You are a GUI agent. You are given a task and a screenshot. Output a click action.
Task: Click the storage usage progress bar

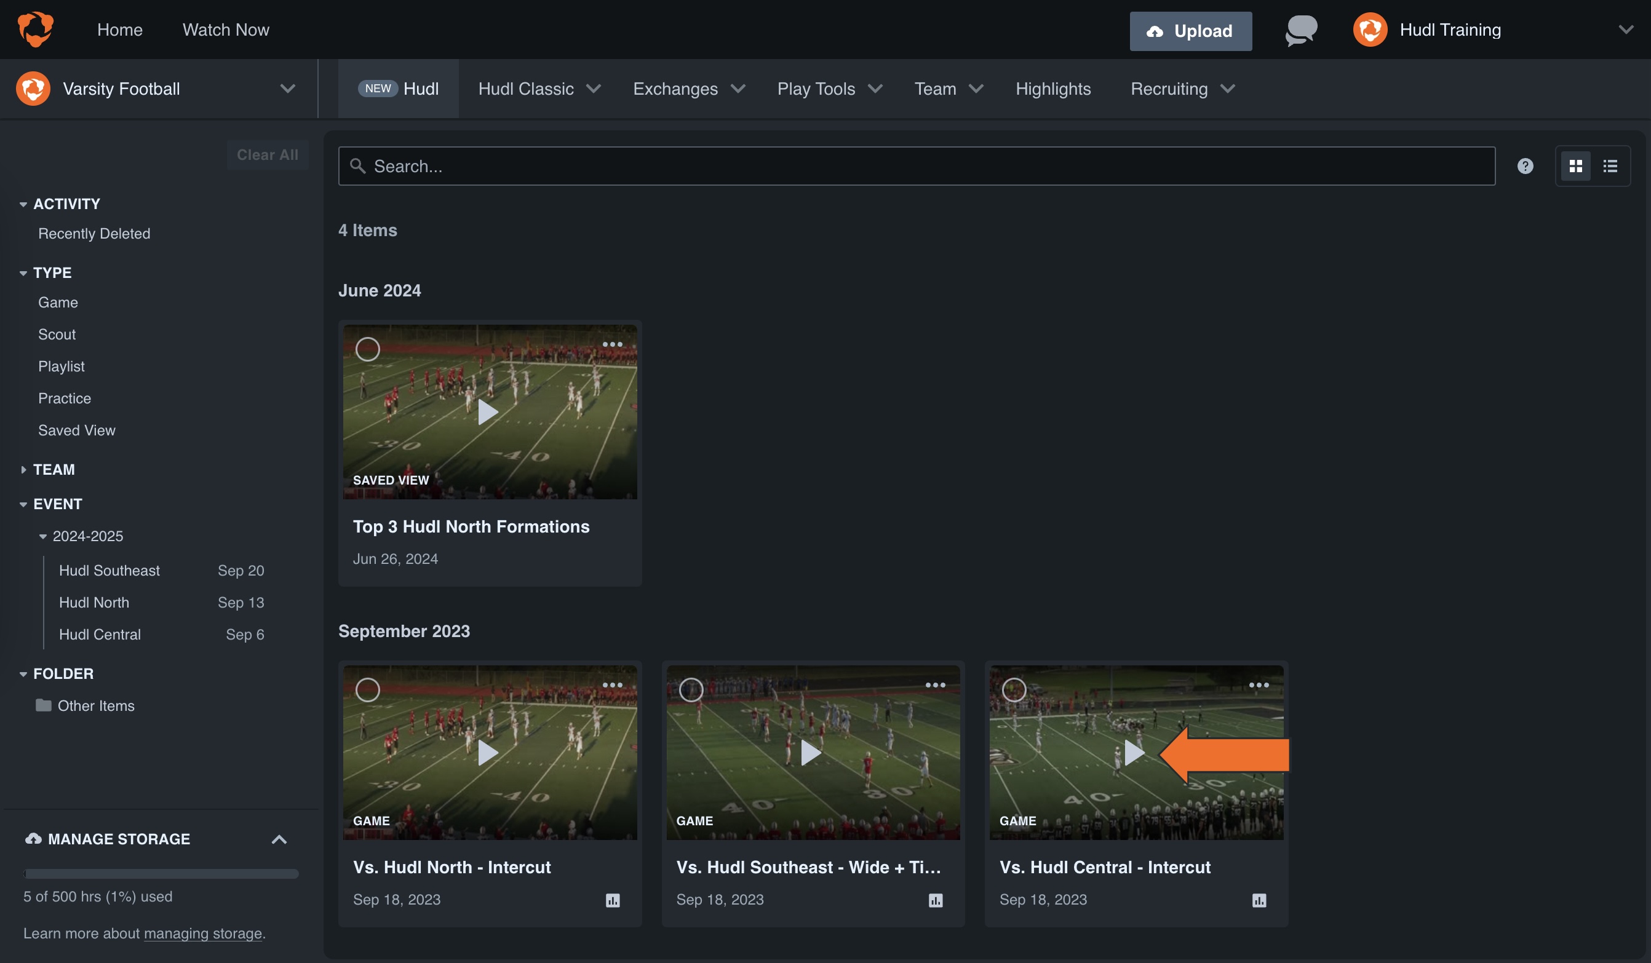(161, 873)
